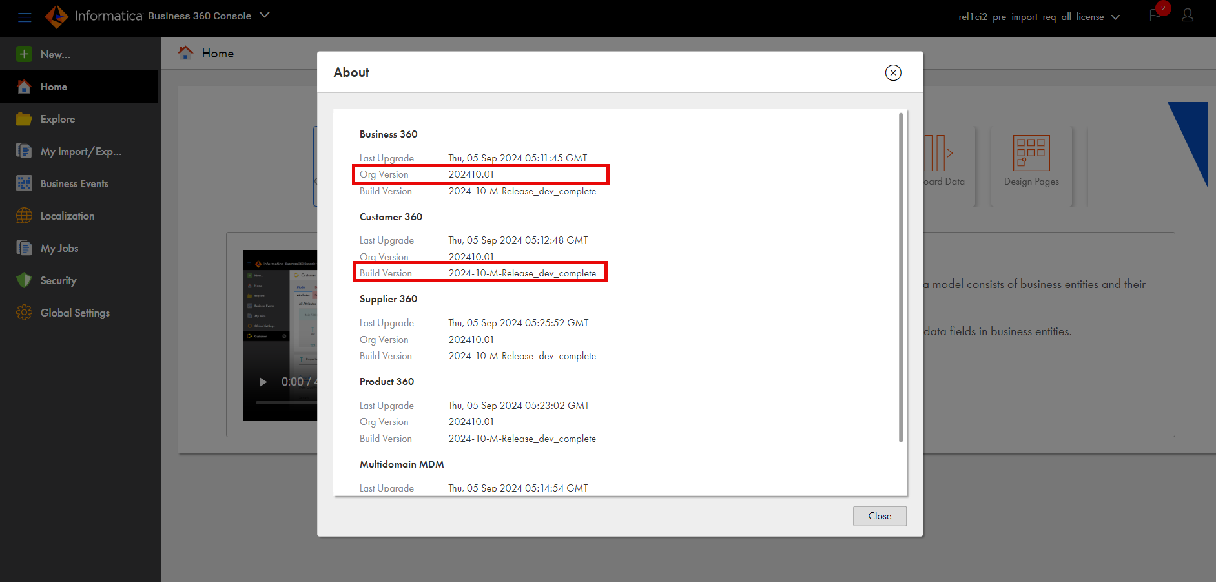The height and width of the screenshot is (582, 1216).
Task: Click the About dialog title
Action: pyautogui.click(x=351, y=72)
